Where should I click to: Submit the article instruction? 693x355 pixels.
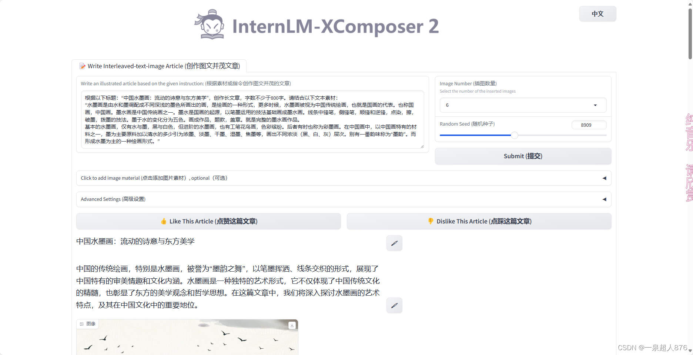(x=523, y=156)
